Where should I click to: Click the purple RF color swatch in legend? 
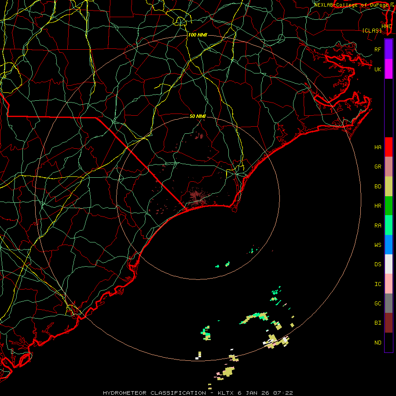[x=389, y=49]
